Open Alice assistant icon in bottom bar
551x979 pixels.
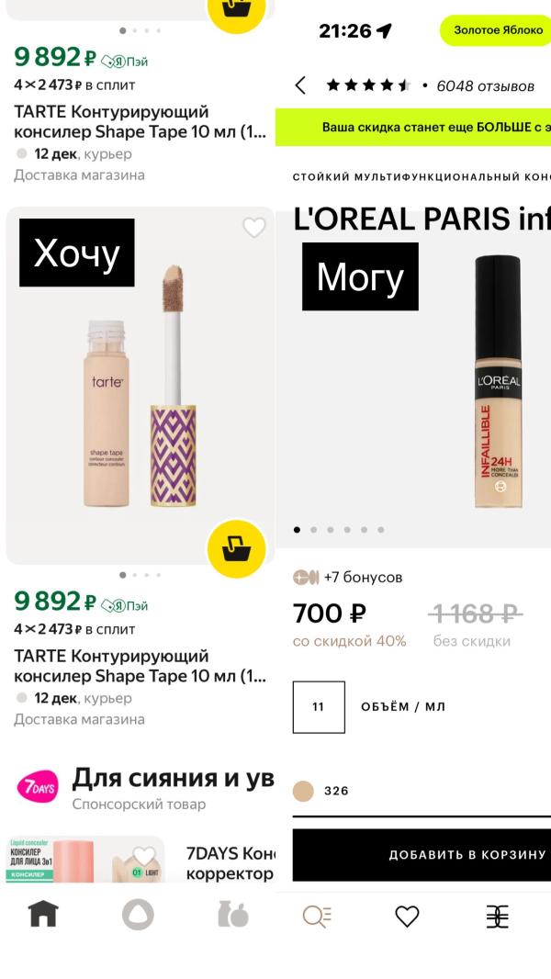(138, 915)
